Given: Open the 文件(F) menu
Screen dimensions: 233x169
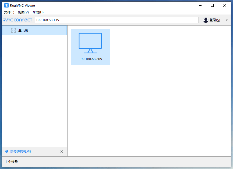Looking at the screenshot, I should coord(9,12).
